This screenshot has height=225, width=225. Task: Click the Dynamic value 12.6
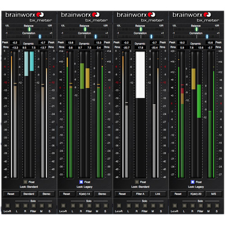[x=201, y=48]
